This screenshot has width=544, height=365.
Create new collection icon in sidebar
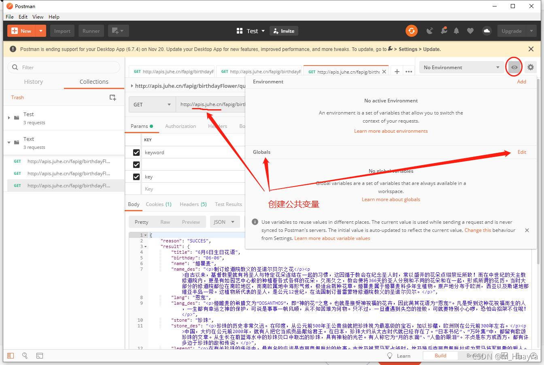[x=113, y=98]
